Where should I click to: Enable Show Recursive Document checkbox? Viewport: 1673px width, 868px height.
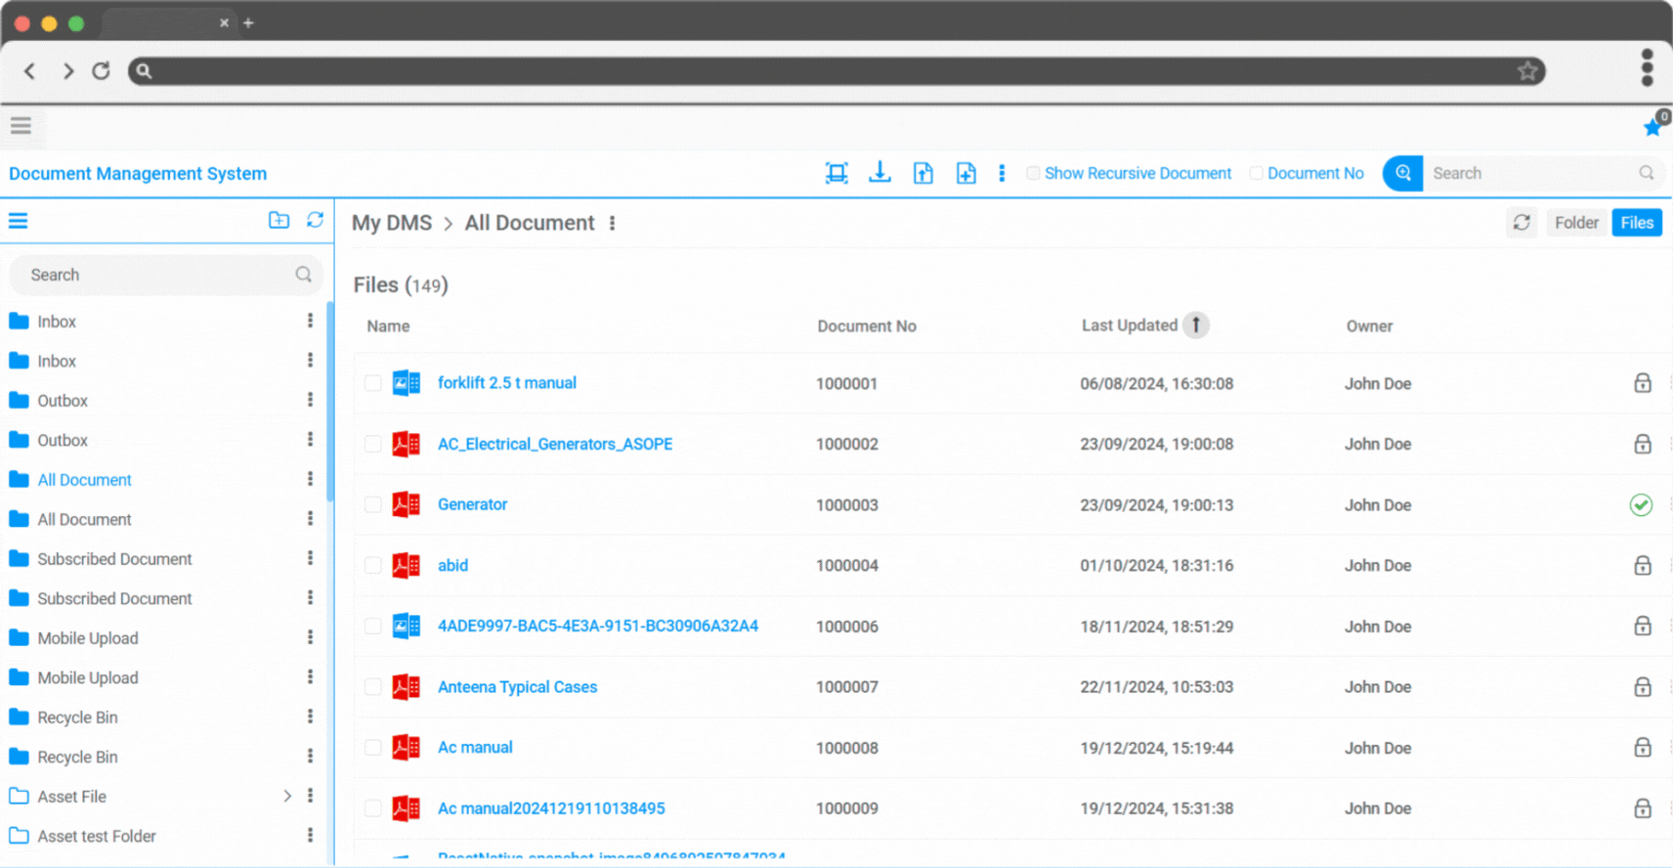point(1033,173)
